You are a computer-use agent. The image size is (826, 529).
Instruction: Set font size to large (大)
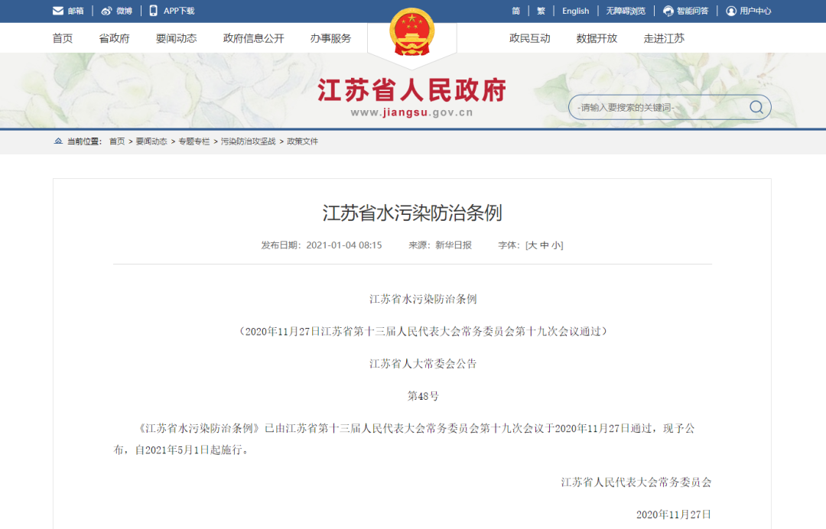coord(532,245)
